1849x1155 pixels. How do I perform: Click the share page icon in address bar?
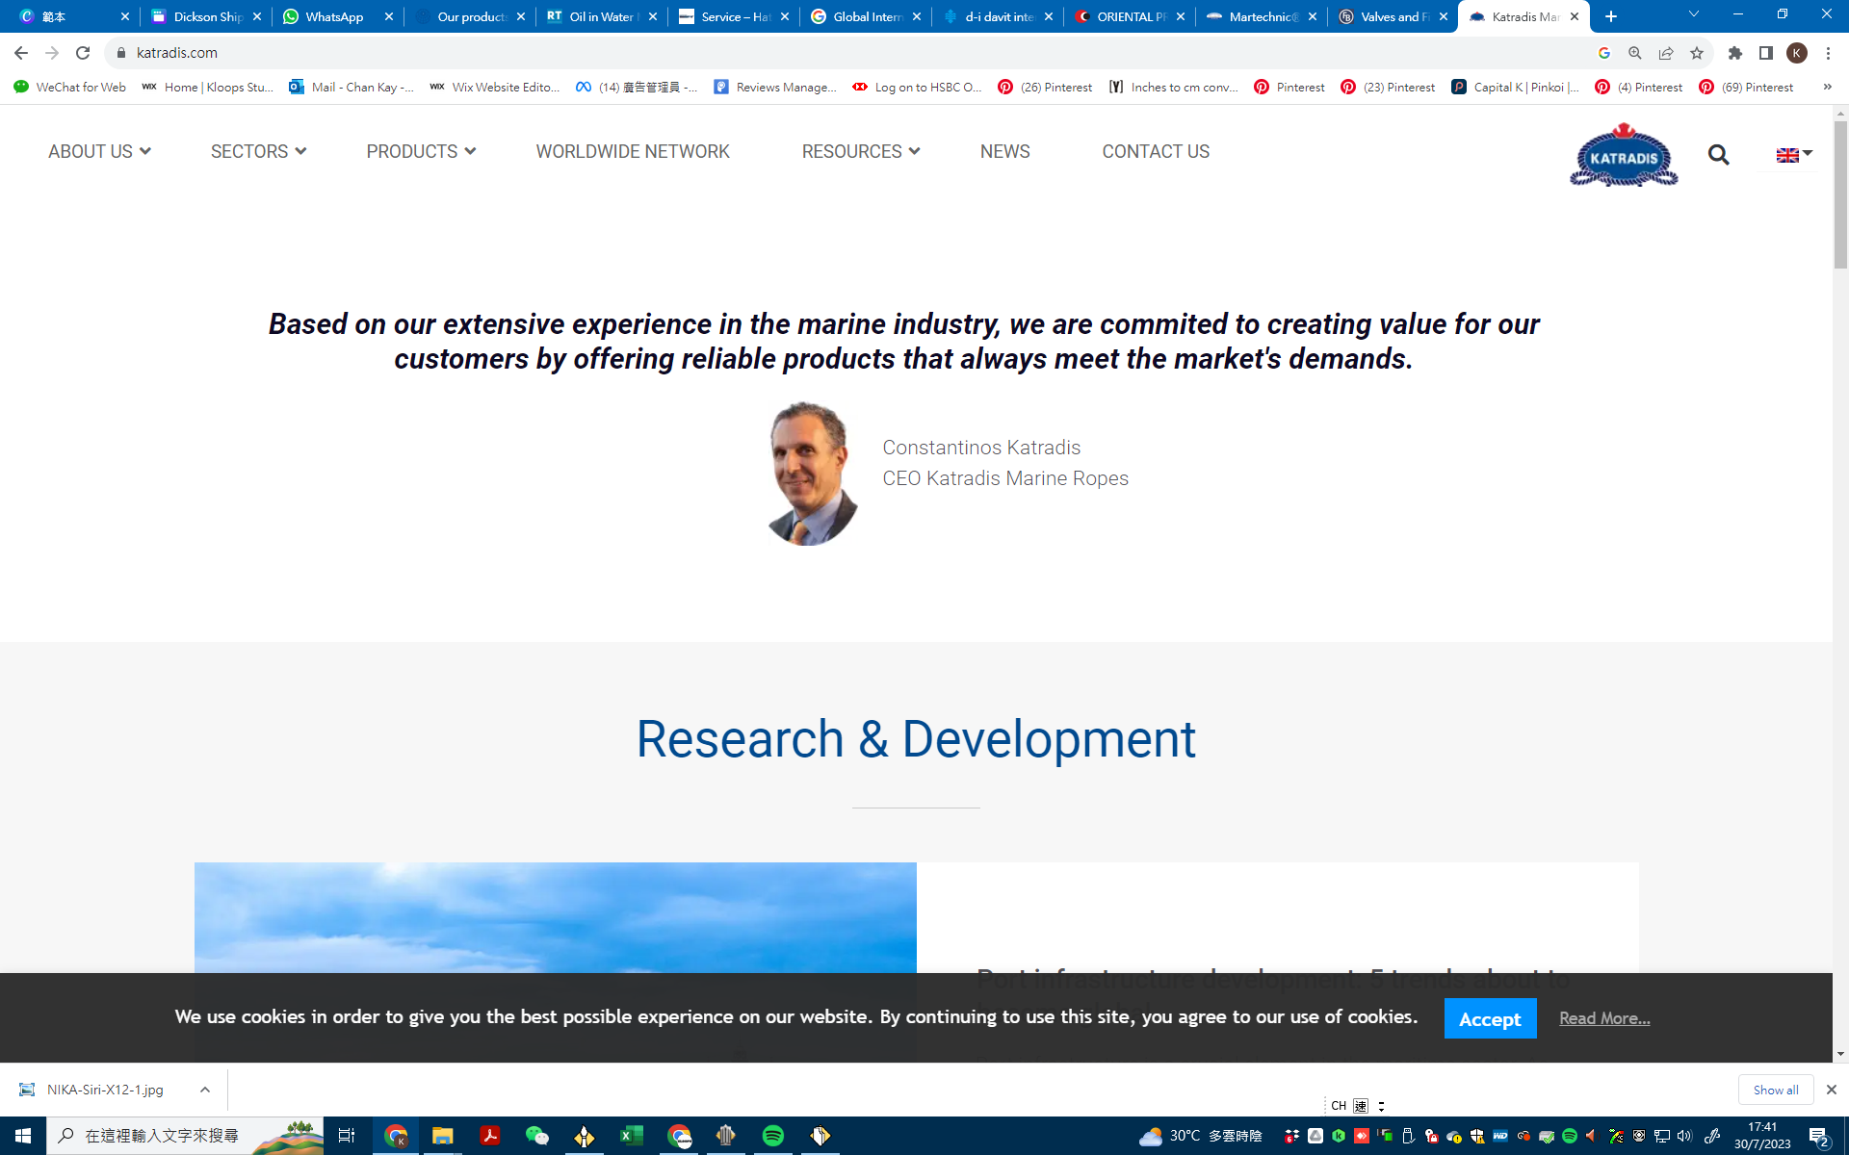1666,53
